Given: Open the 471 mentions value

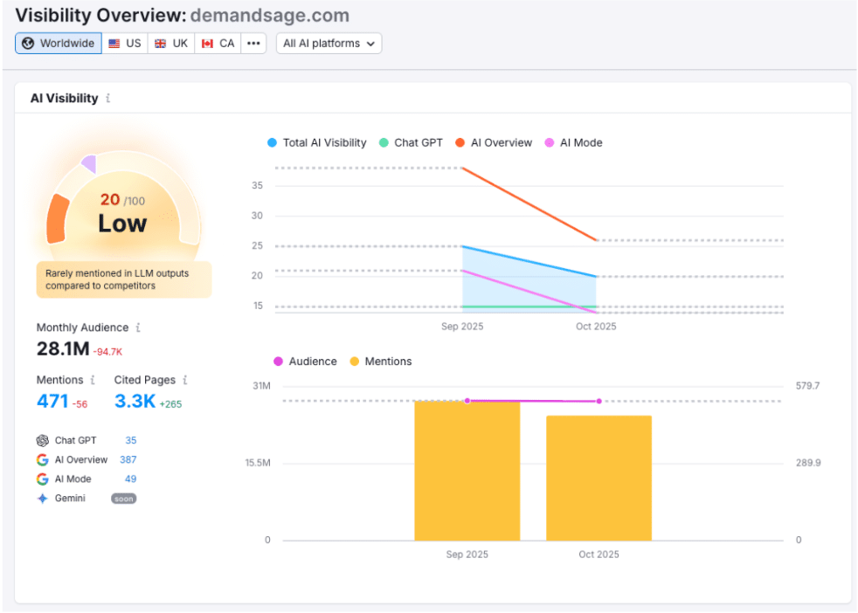Looking at the screenshot, I should tap(52, 401).
